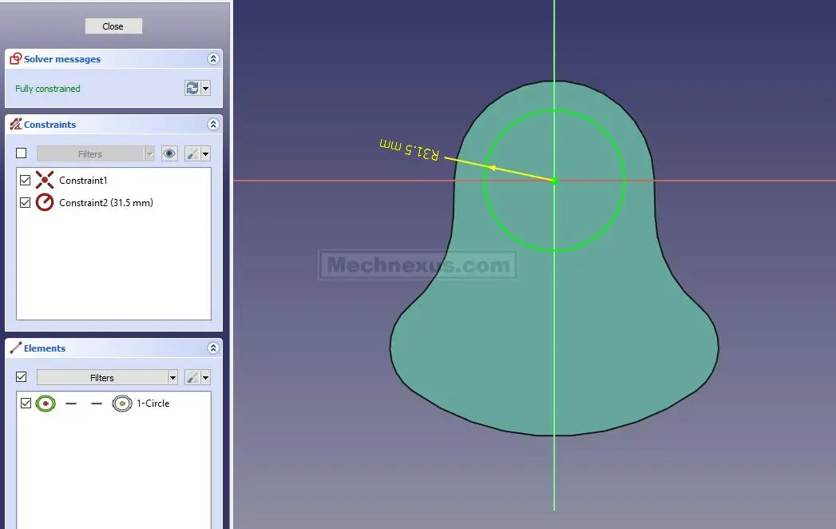Uncheck the Constraint1 checkbox
The height and width of the screenshot is (529, 836).
click(25, 181)
